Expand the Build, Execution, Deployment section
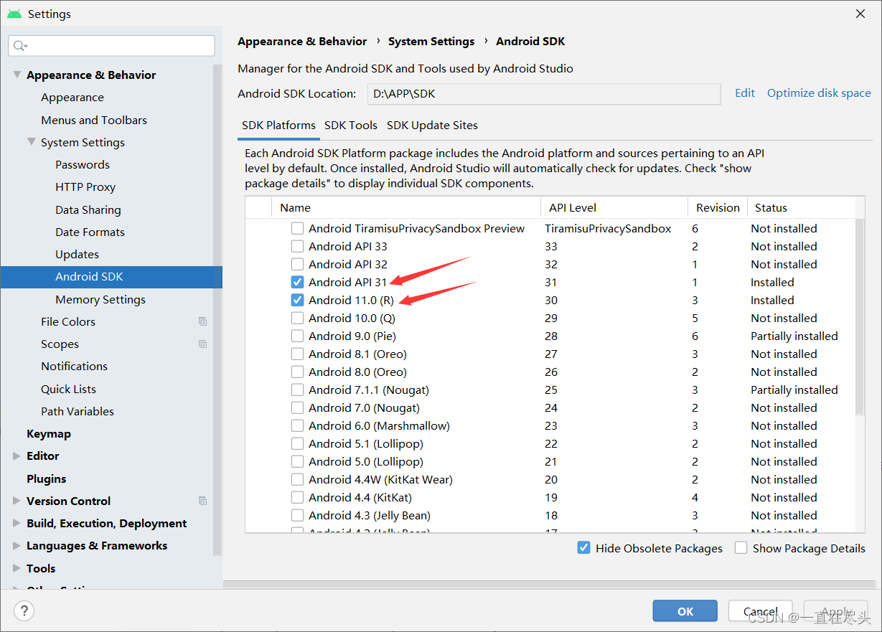This screenshot has height=632, width=882. [x=17, y=524]
